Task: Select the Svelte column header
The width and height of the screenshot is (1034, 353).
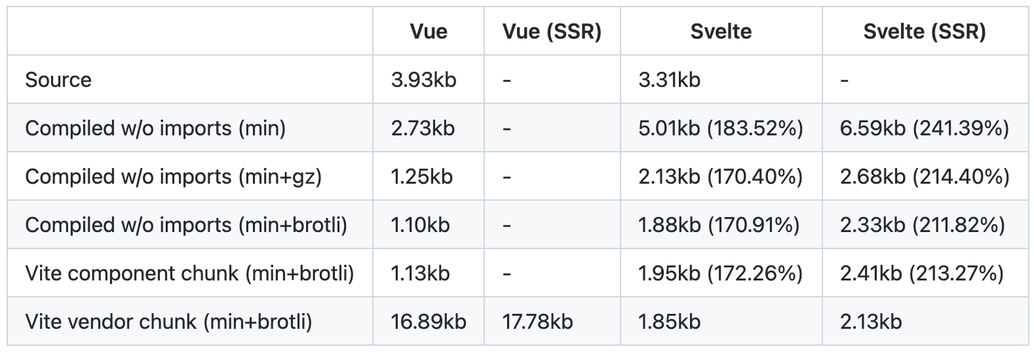Action: point(720,32)
